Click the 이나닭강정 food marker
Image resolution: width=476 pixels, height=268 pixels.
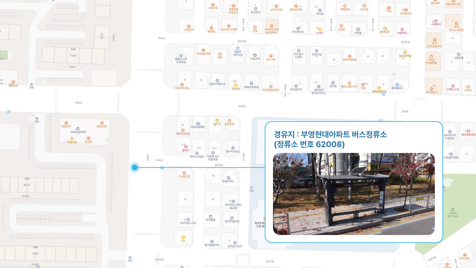click(x=184, y=173)
